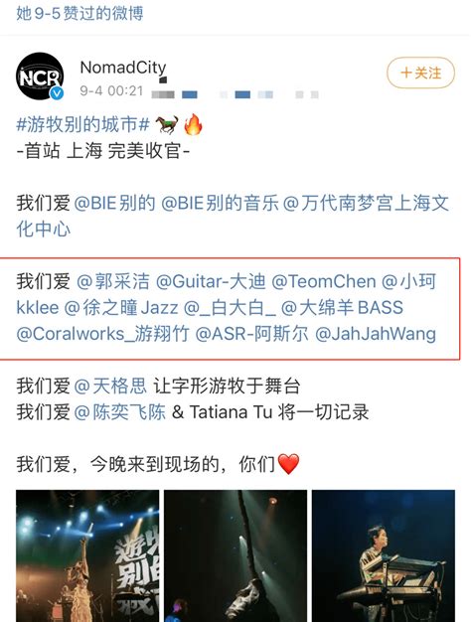Open the @天格思 mention
471x622 pixels.
[x=110, y=386]
